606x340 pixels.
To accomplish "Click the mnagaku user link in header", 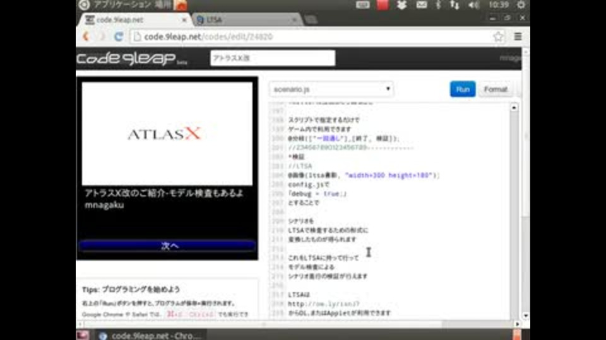I will 510,58.
